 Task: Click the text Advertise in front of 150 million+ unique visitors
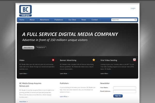(55, 40)
